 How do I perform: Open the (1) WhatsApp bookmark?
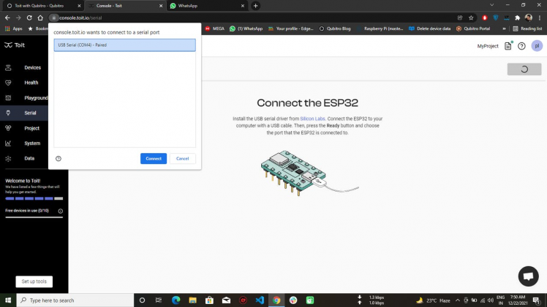(x=246, y=28)
